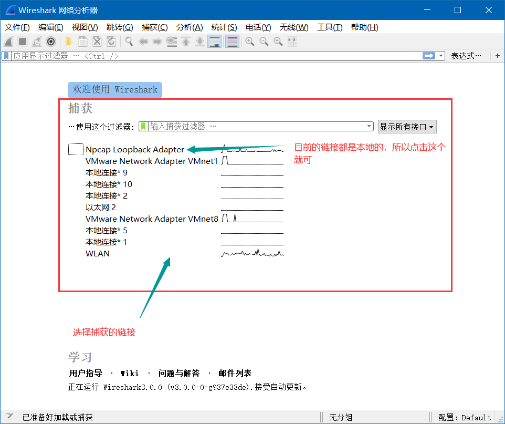Open the 统计(S) menu
505x424 pixels.
coord(224,27)
